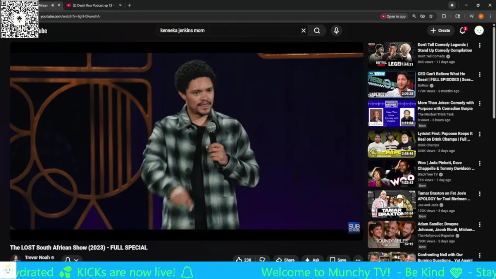Open options menu for Don't Tell Comedy video
This screenshot has height=279, width=496.
point(480,45)
